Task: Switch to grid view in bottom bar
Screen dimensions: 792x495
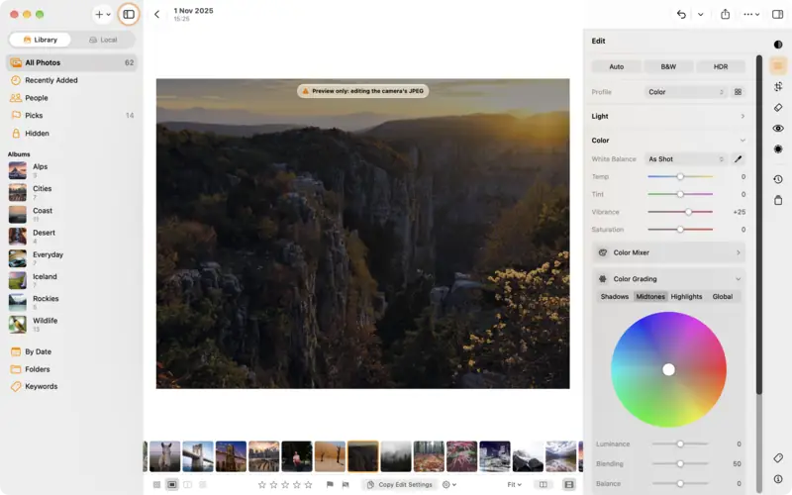Action: [x=157, y=484]
